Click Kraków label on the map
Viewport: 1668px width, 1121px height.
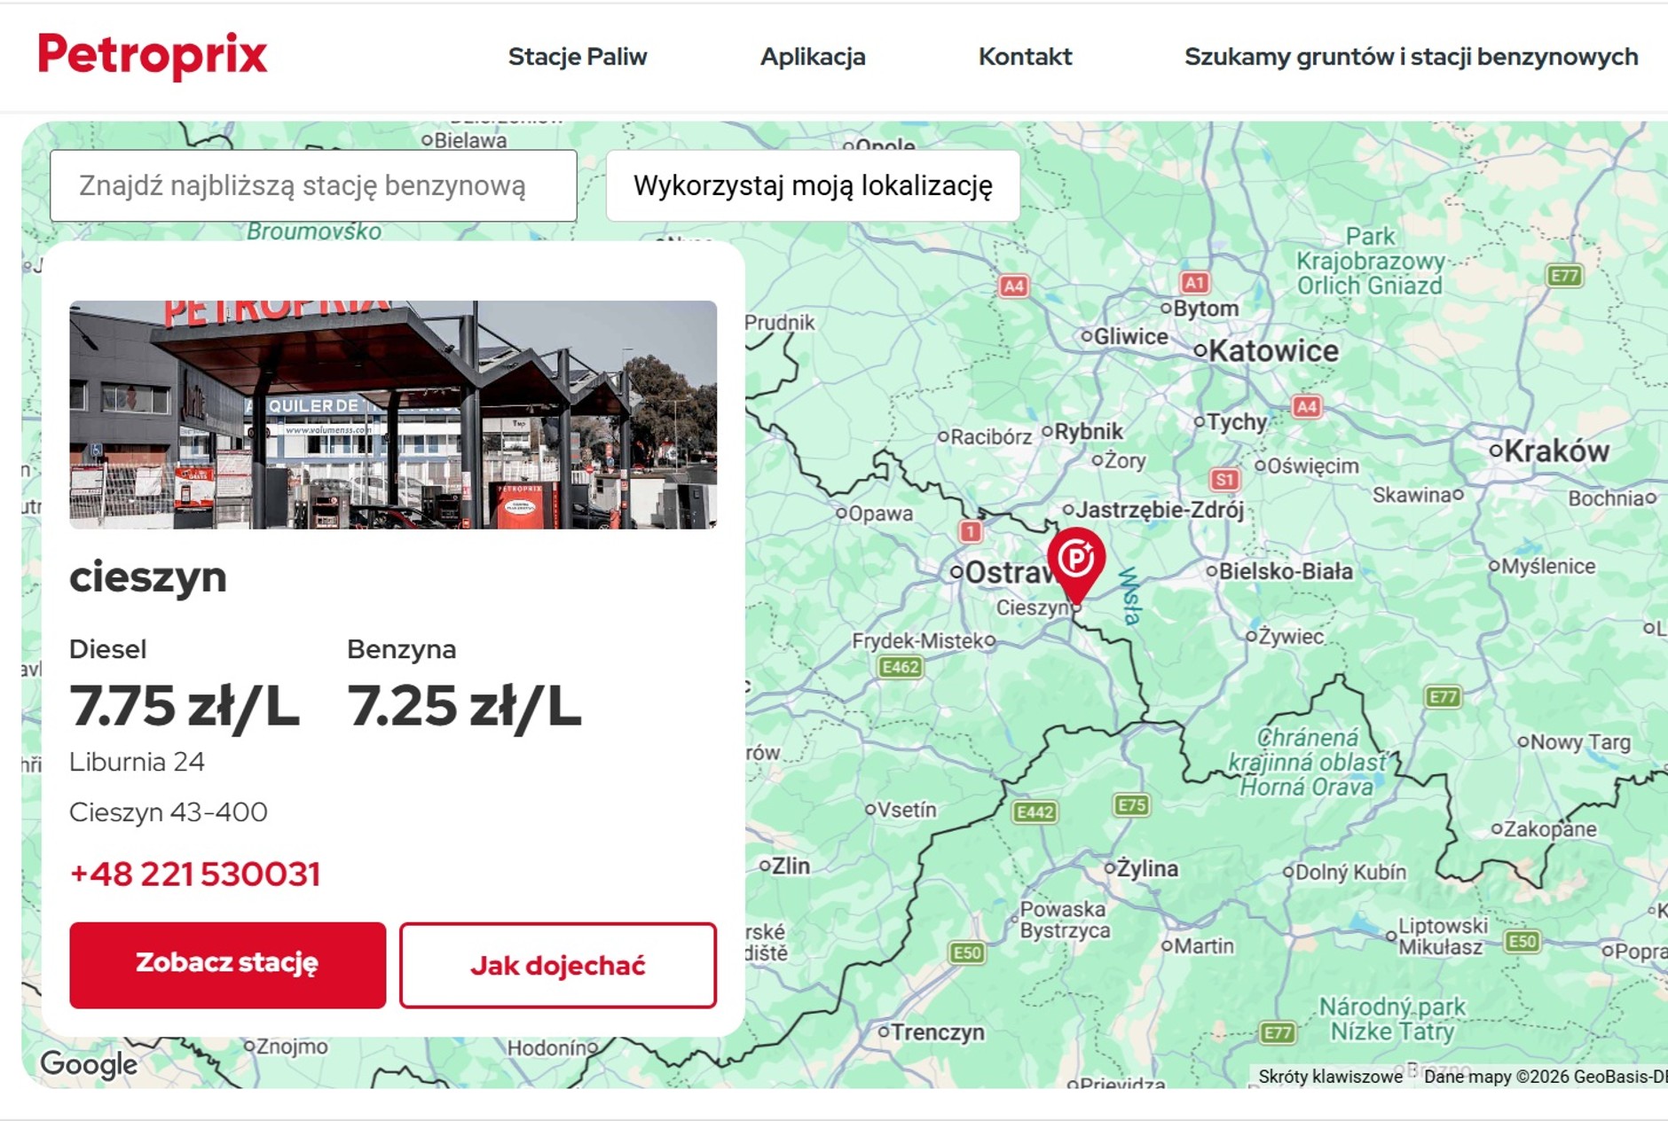1556,451
